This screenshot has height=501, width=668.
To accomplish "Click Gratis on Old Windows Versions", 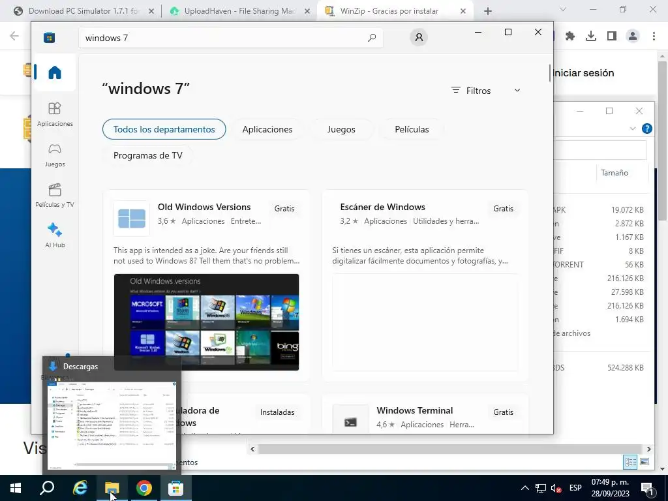I will pyautogui.click(x=284, y=209).
